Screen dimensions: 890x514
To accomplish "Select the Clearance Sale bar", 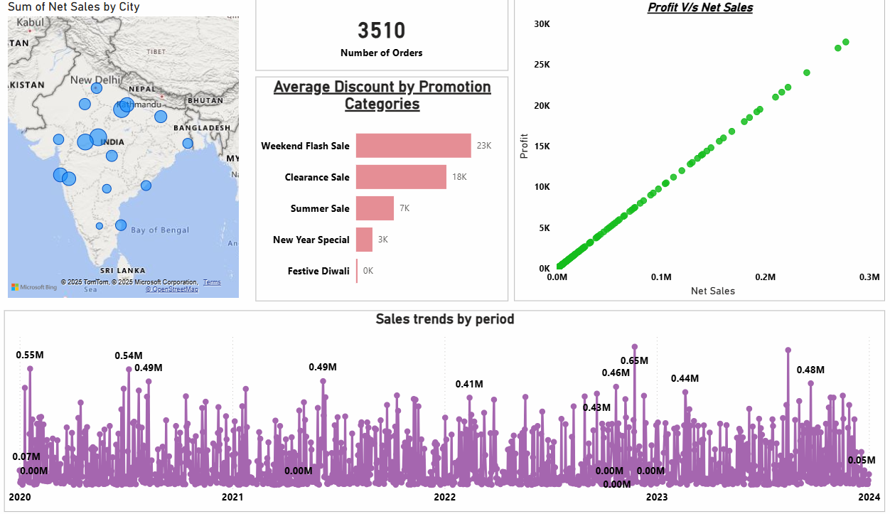I will (401, 177).
